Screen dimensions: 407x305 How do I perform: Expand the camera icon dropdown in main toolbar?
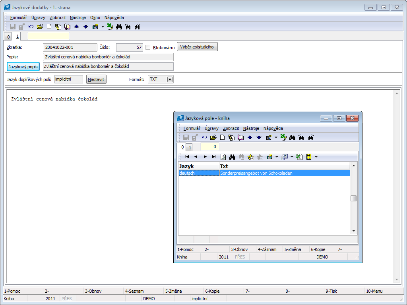click(x=103, y=27)
